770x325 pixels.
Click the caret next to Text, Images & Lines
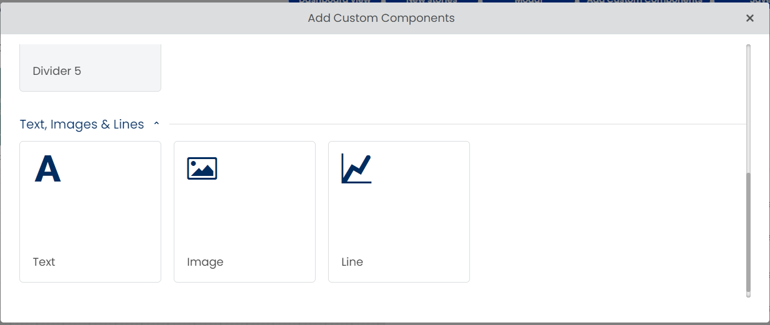(x=156, y=124)
